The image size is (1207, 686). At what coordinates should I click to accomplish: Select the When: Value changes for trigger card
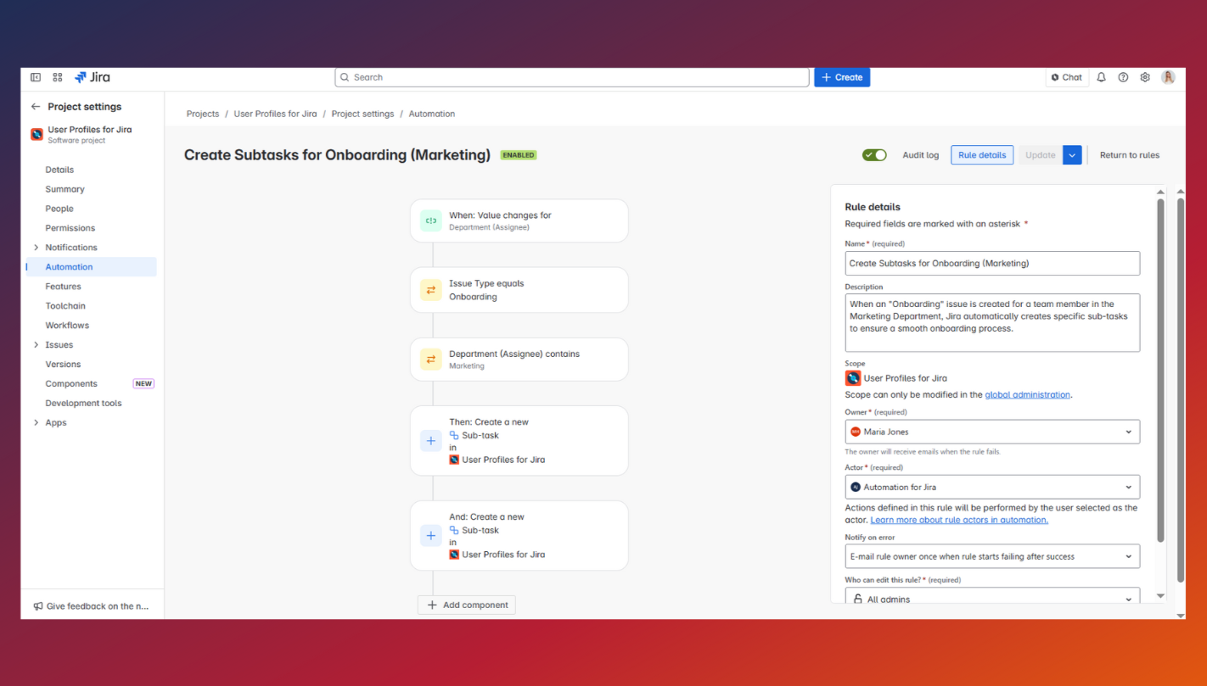coord(519,221)
